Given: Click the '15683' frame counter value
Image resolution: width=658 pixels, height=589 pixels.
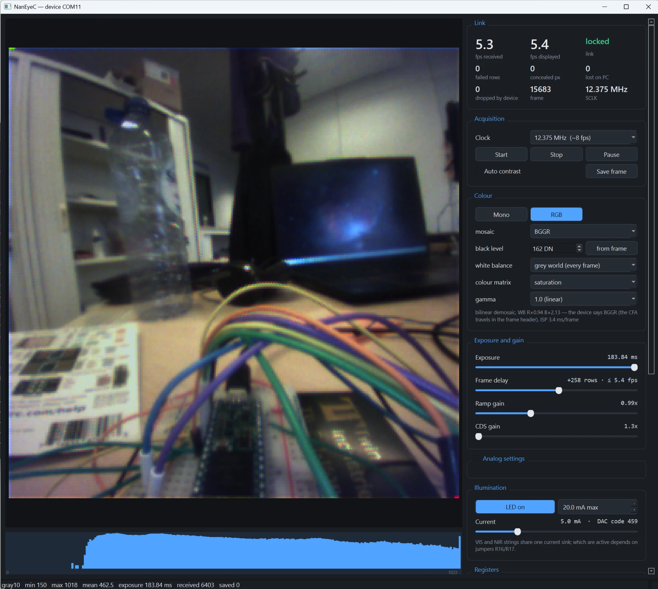Looking at the screenshot, I should tap(540, 89).
